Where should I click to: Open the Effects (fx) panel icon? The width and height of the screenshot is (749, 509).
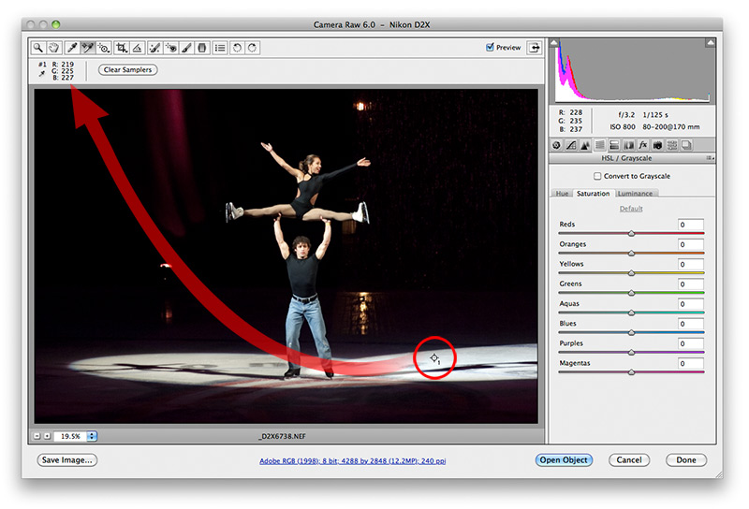(x=643, y=145)
